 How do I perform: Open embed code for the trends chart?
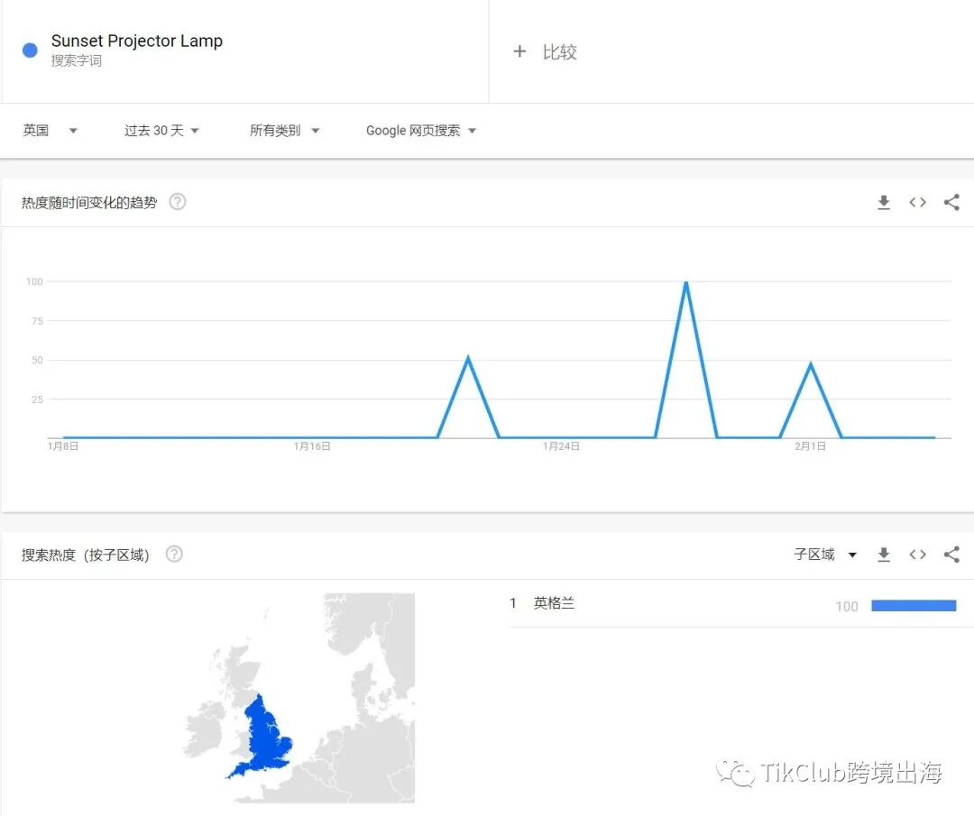pyautogui.click(x=917, y=202)
